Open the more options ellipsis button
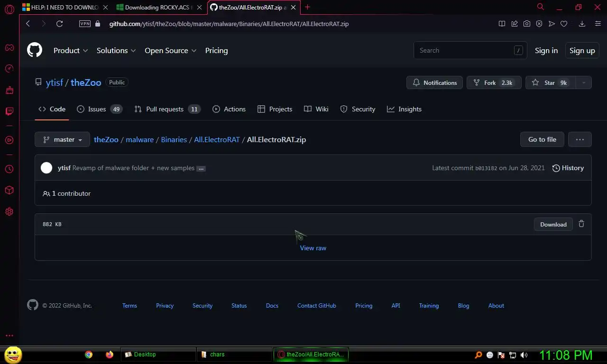Image resolution: width=607 pixels, height=364 pixels. [579, 139]
